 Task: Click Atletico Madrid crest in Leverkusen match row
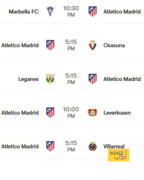click(50, 113)
